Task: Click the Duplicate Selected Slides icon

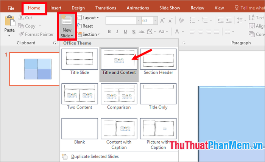Action: pos(64,156)
